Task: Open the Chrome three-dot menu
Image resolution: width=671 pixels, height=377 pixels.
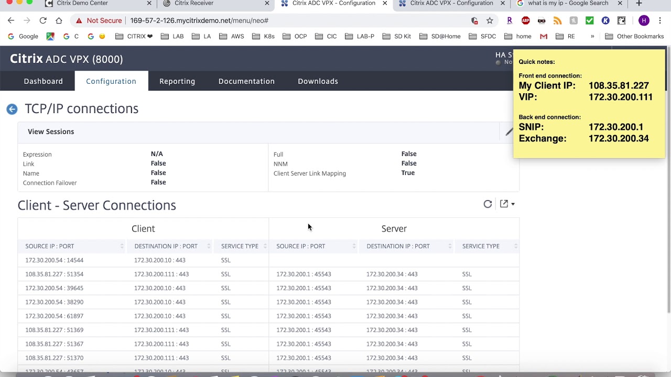Action: pos(661,20)
